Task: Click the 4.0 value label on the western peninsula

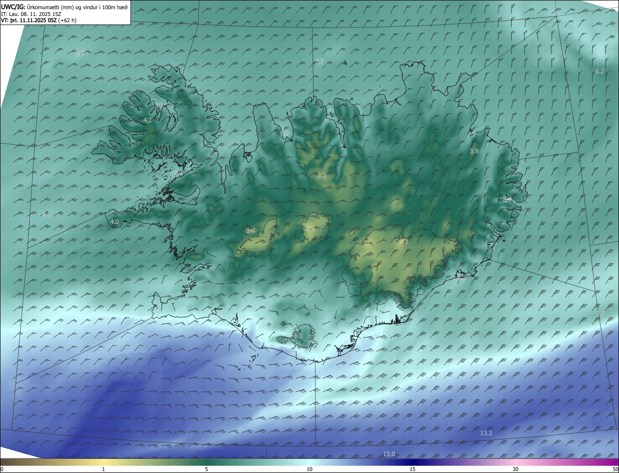Action: point(115,222)
